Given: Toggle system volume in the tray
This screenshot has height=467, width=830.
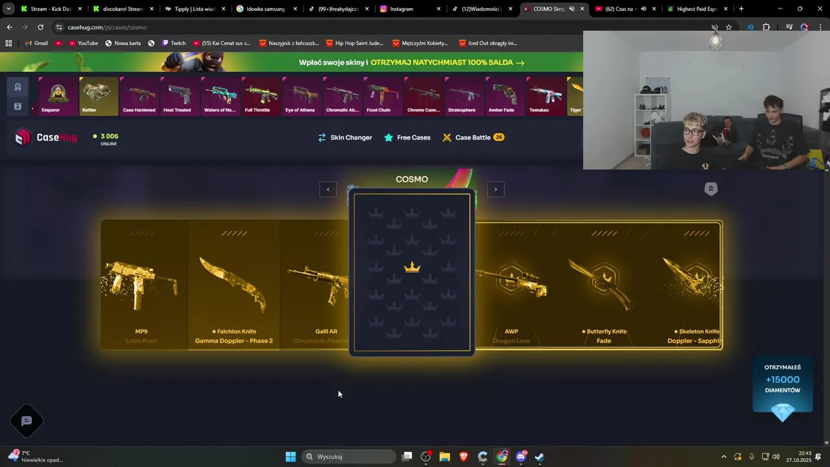Looking at the screenshot, I should [x=776, y=457].
